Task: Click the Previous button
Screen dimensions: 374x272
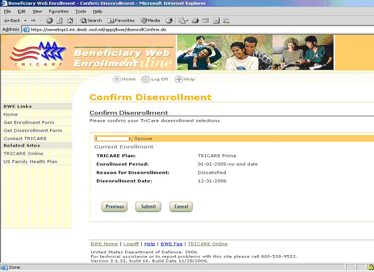Action: click(x=115, y=206)
